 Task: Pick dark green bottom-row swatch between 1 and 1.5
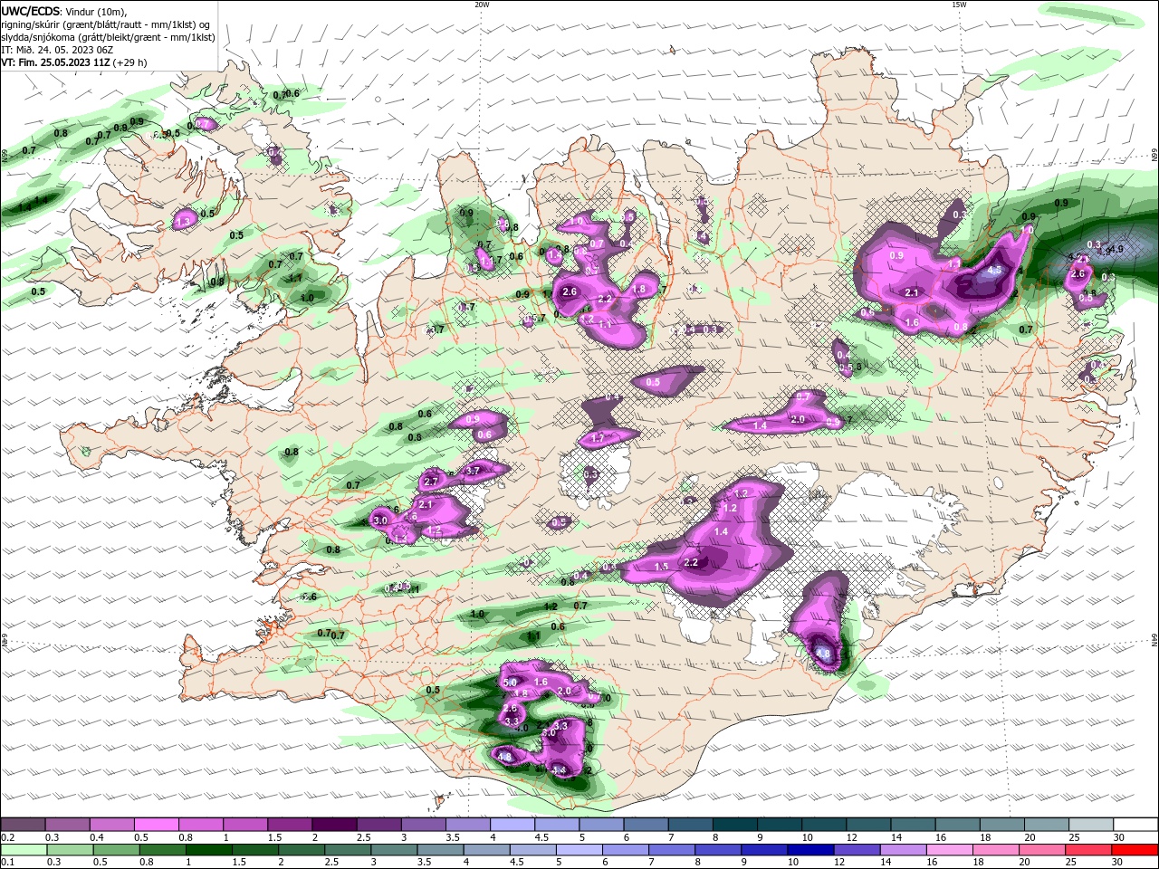click(208, 850)
